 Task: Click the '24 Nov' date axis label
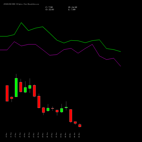[38, 135]
